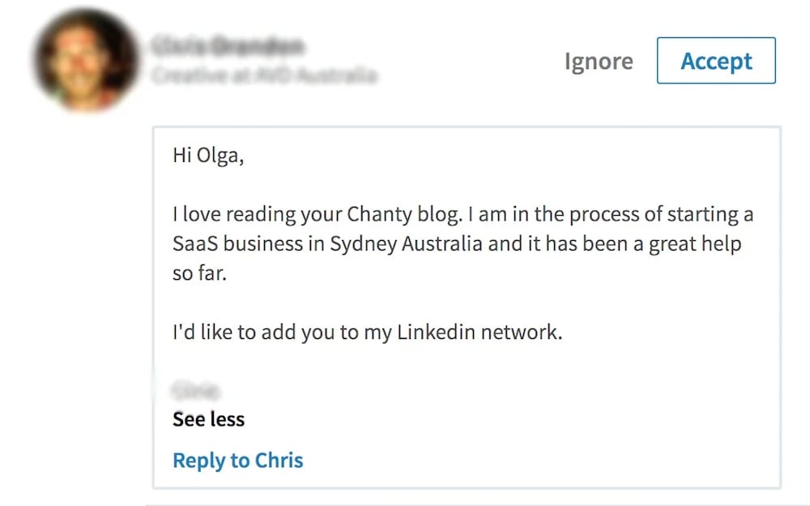Click the "Hi Olga," greeting line

click(208, 155)
